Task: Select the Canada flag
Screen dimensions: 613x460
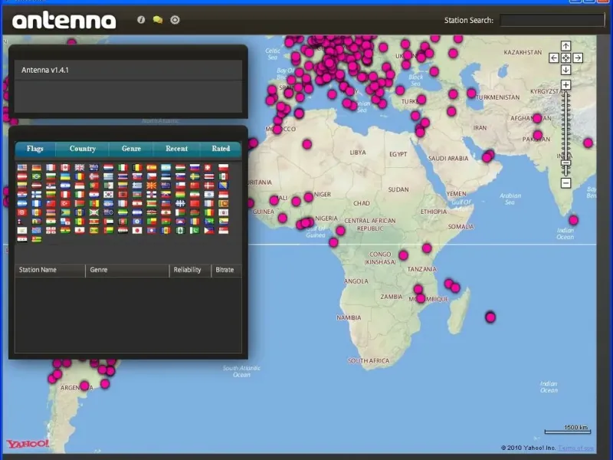Action: [x=65, y=167]
